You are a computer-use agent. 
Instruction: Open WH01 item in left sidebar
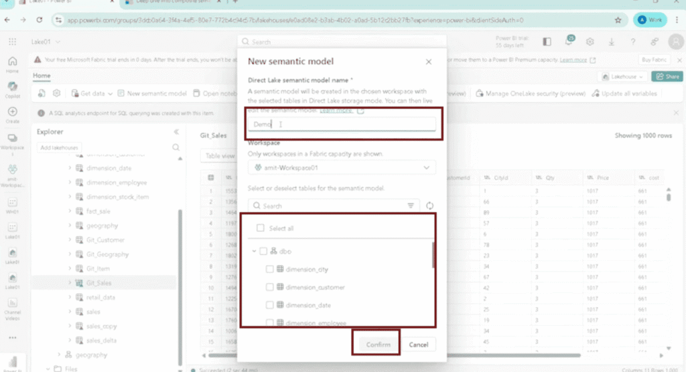coord(12,205)
